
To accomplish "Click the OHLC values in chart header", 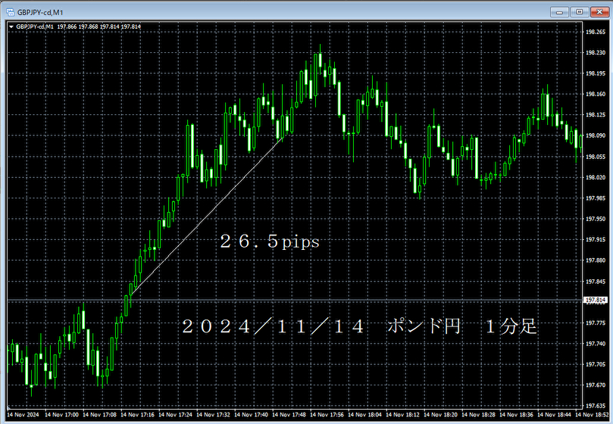I will [x=99, y=26].
